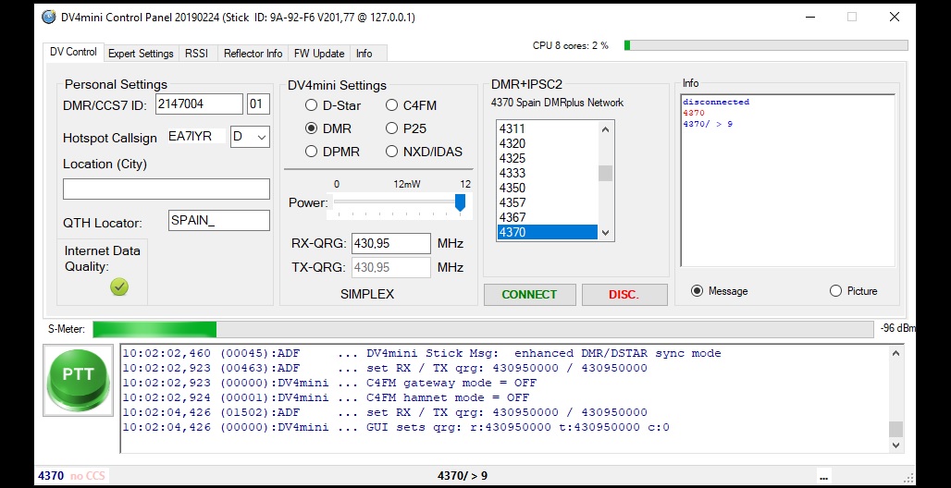
Task: Choose the Picture radio option
Action: click(x=835, y=291)
